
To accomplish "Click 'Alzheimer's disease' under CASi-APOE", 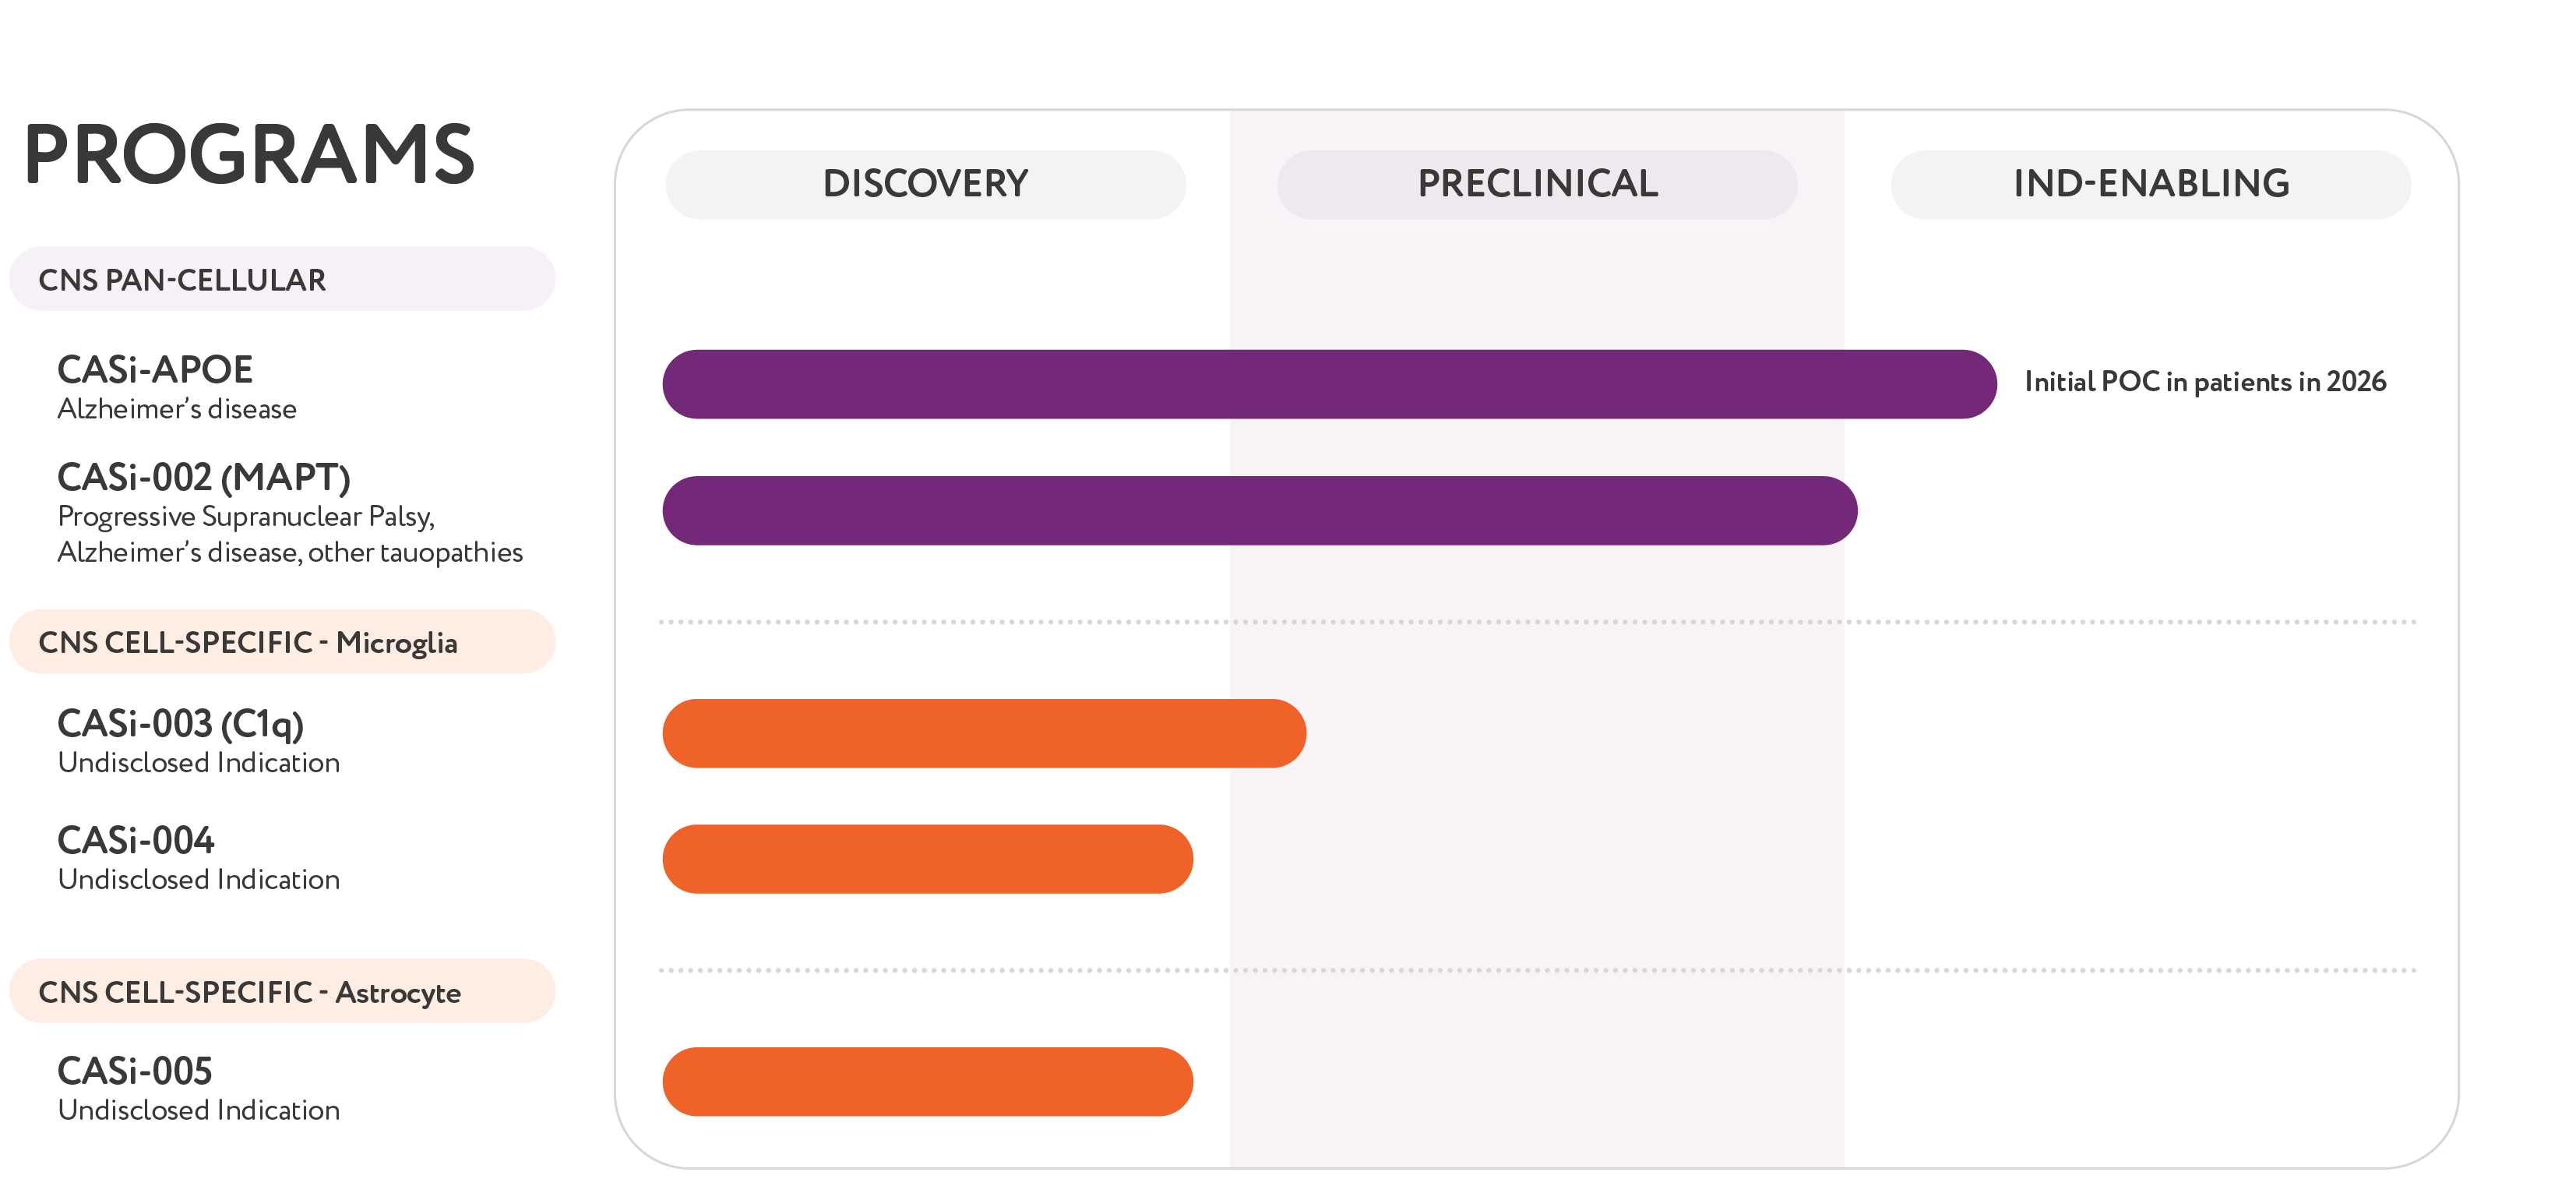I will tap(177, 409).
